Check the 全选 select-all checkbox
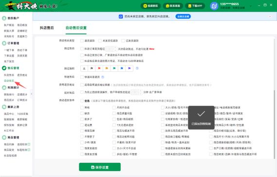This screenshot has width=277, height=177. tap(82, 101)
